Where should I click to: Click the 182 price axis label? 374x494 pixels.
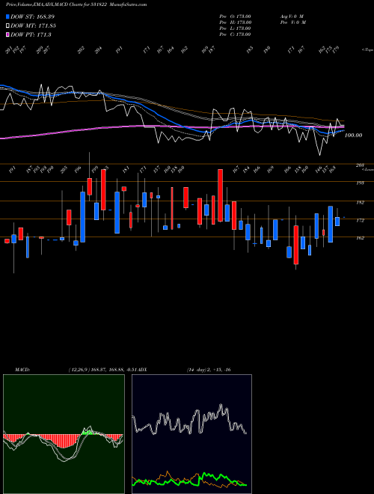click(360, 203)
